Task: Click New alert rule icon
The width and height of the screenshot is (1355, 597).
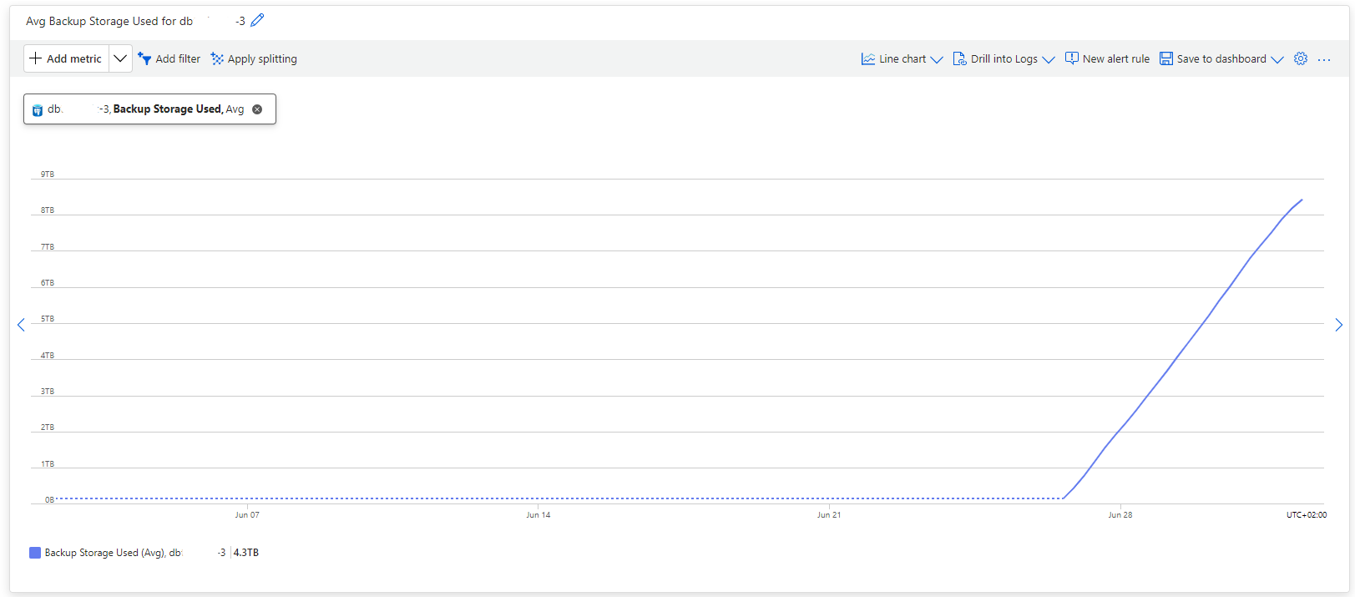Action: (1072, 58)
